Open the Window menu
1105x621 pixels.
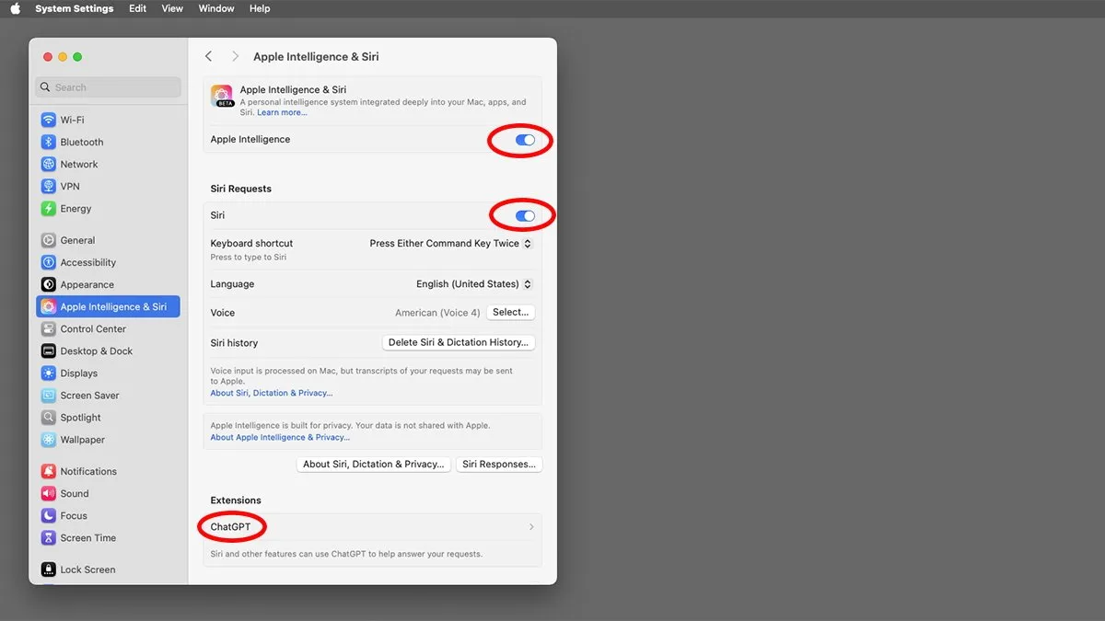tap(215, 7)
